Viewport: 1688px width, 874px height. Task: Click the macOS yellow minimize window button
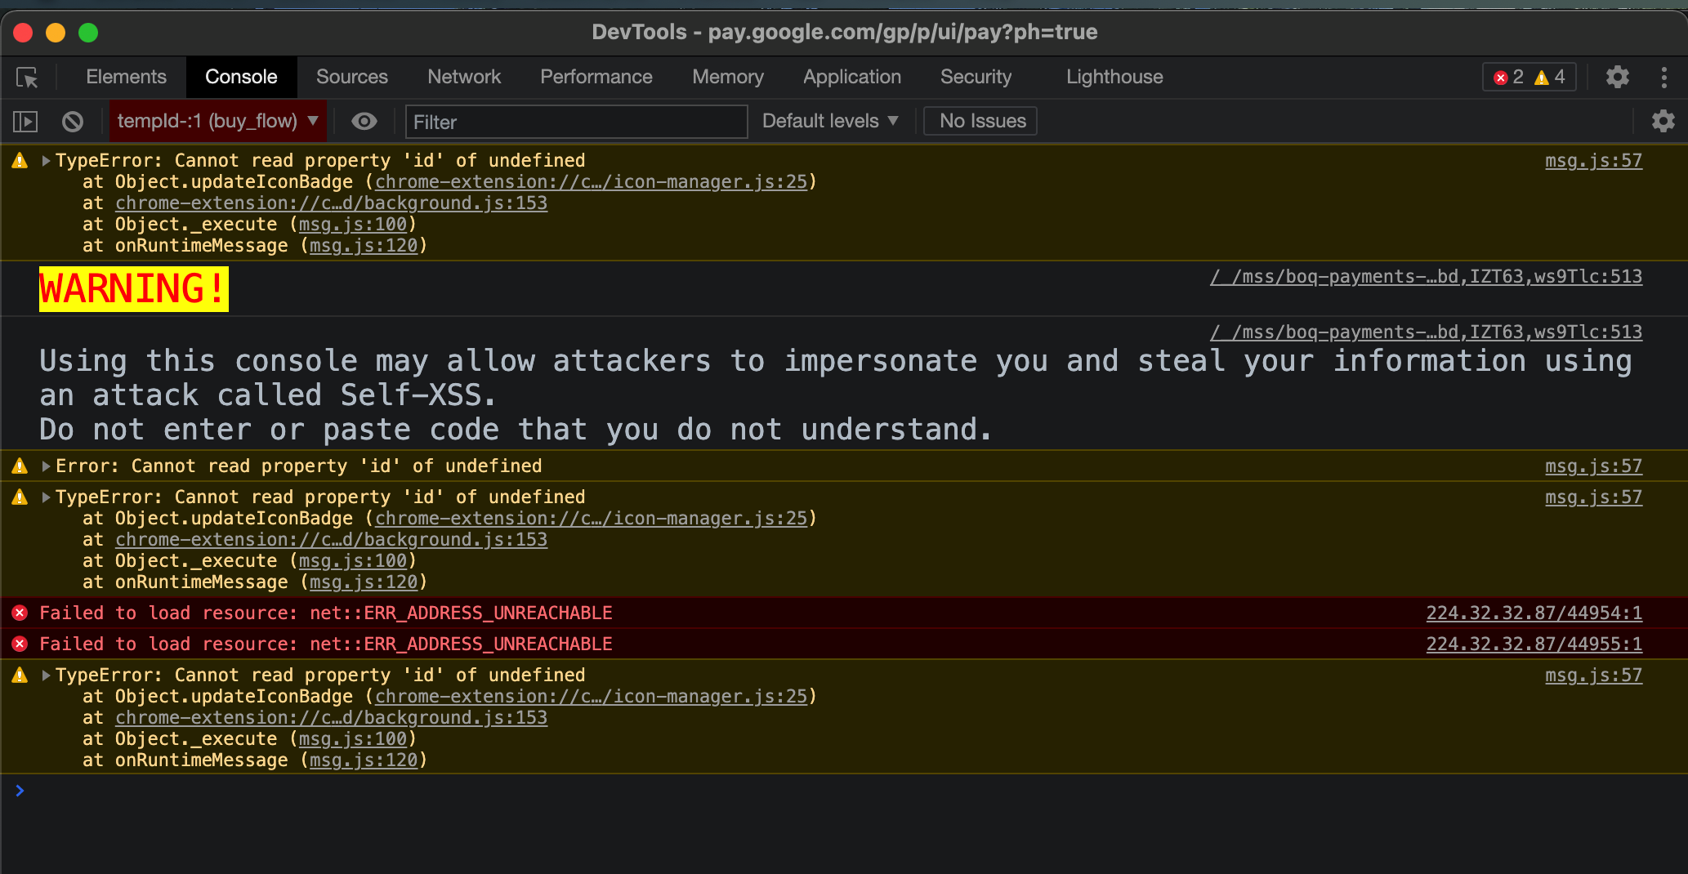point(56,33)
